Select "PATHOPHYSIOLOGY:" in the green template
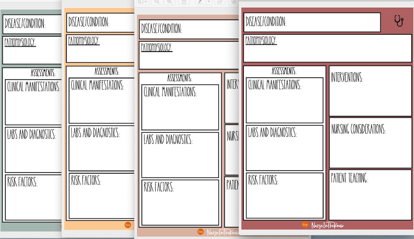 point(20,42)
